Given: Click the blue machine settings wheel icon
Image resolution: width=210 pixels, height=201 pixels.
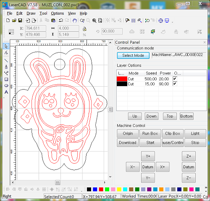Looking at the screenshot, I should (161, 21).
